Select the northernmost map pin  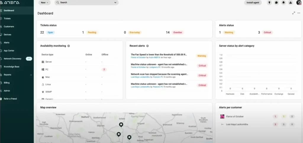pos(121,125)
